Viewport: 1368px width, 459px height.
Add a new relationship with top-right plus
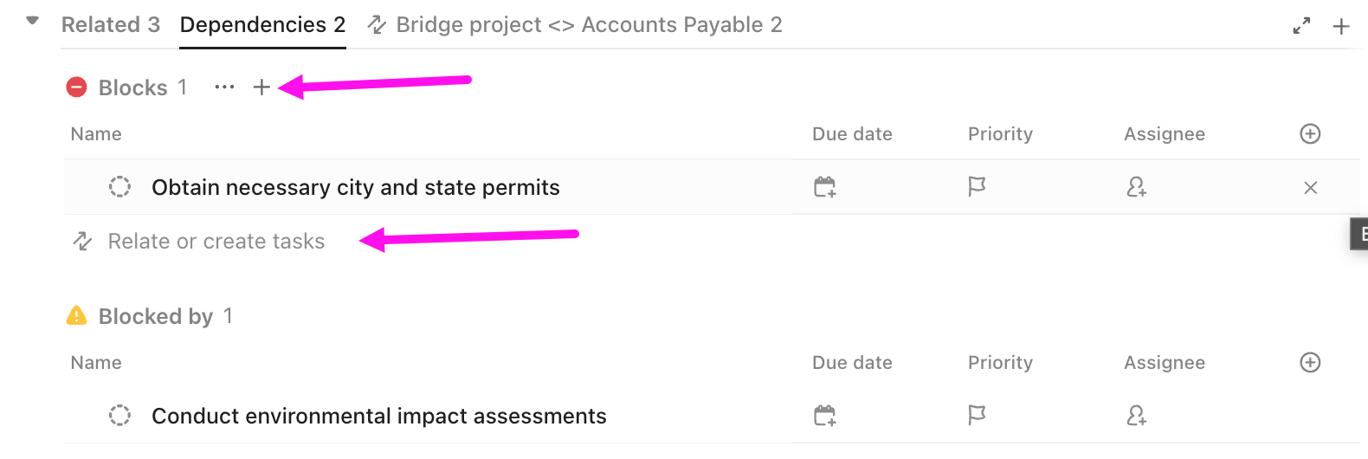point(1341,26)
